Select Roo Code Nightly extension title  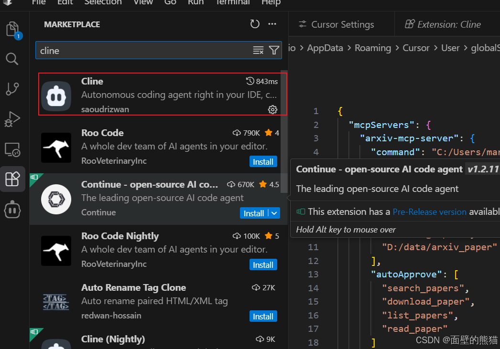(120, 236)
